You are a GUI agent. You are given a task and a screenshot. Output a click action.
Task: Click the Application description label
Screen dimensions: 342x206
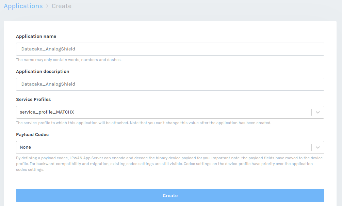coord(43,72)
